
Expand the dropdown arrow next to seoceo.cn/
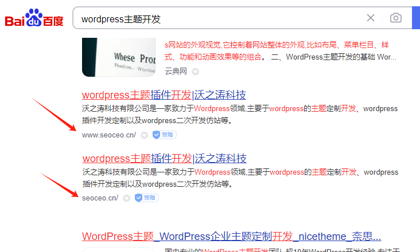[x=126, y=198]
